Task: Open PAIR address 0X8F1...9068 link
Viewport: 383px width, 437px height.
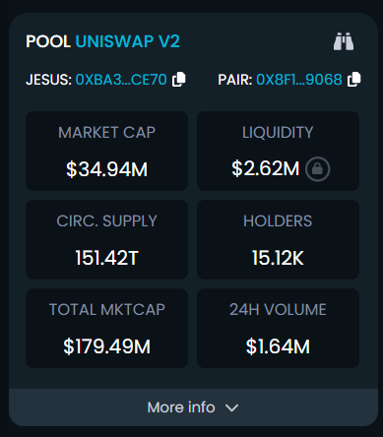Action: 299,80
